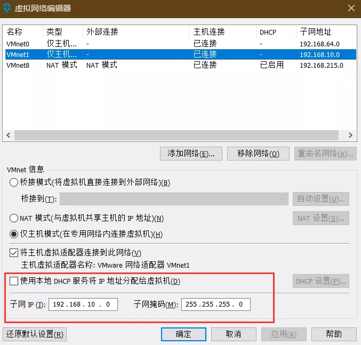Viewport: 361px width, 345px height.
Task: Click the 名称 column header
Action: click(16, 32)
